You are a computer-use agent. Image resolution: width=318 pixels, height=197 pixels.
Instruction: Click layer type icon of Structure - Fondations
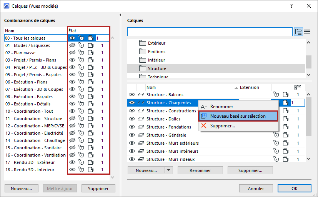pyautogui.click(x=141, y=127)
